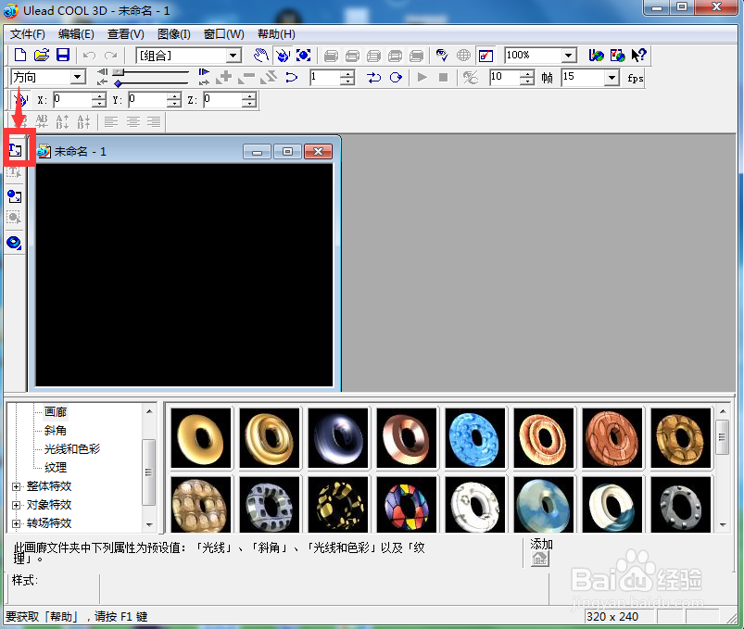
Task: Select the 画廊 tree item
Action: coord(56,411)
